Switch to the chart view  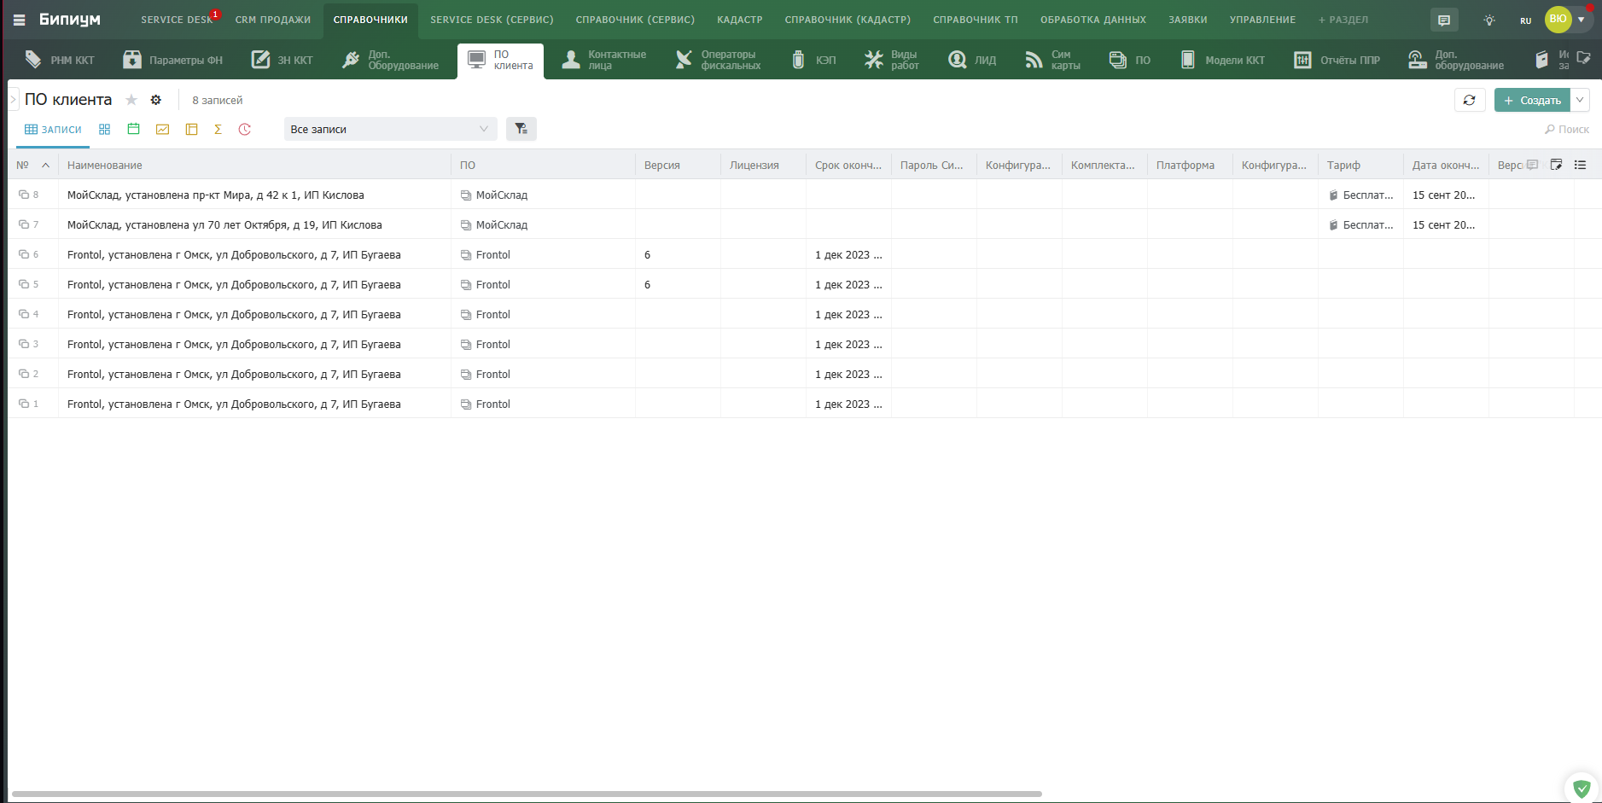[162, 130]
